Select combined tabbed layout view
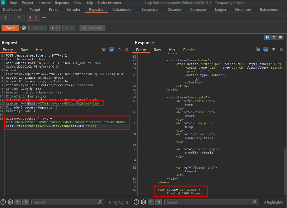This screenshot has width=287, height=208. click(x=281, y=38)
